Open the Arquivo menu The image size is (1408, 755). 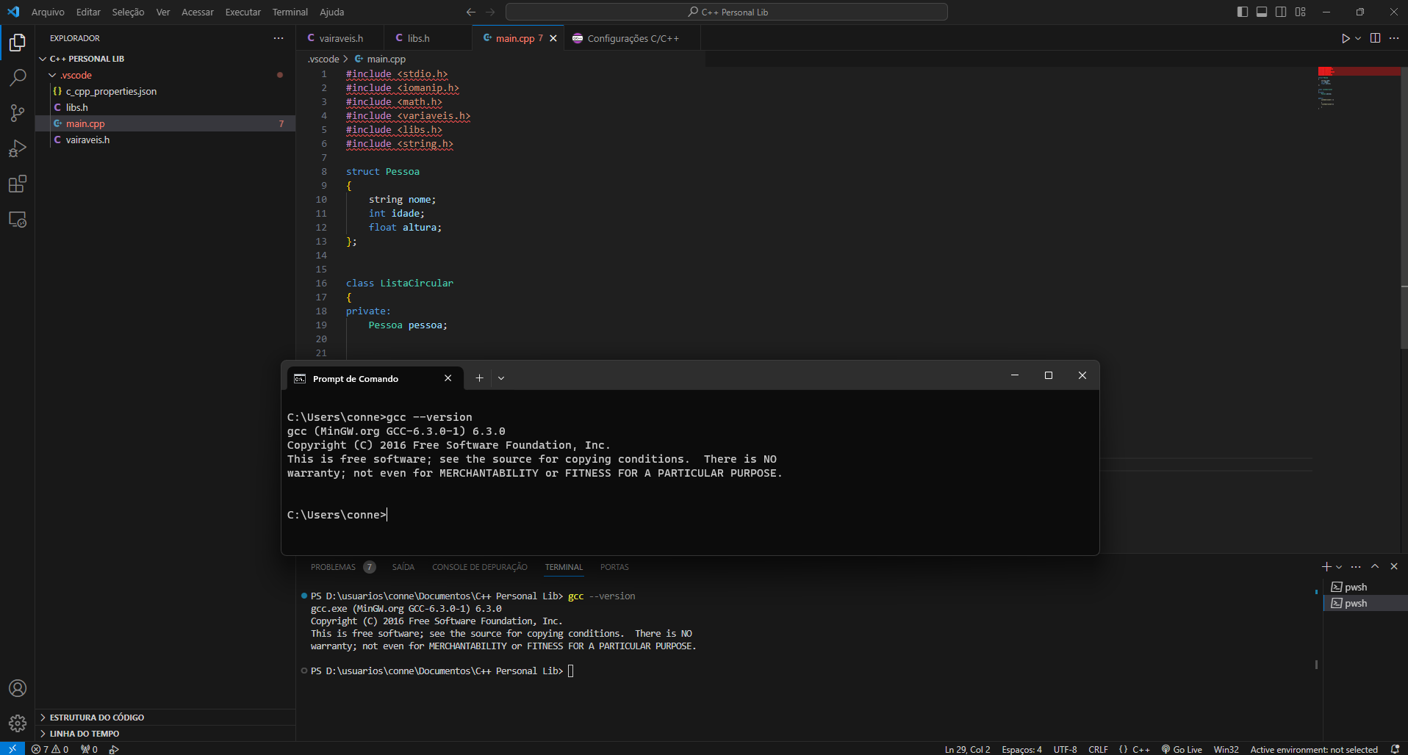(48, 12)
